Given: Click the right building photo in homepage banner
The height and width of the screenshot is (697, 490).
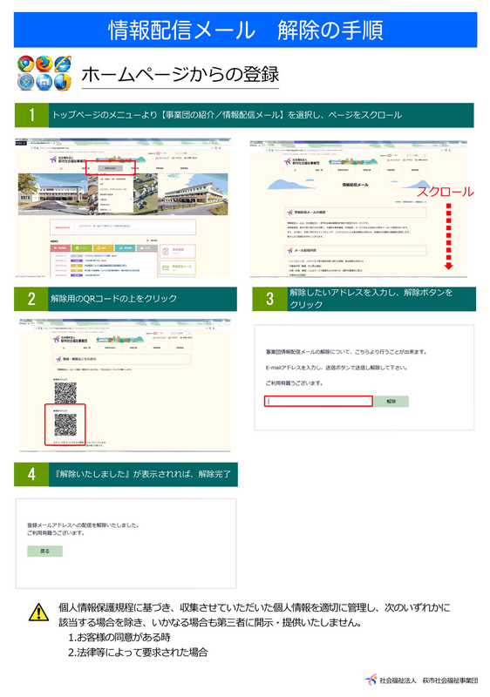Looking at the screenshot, I should point(194,194).
